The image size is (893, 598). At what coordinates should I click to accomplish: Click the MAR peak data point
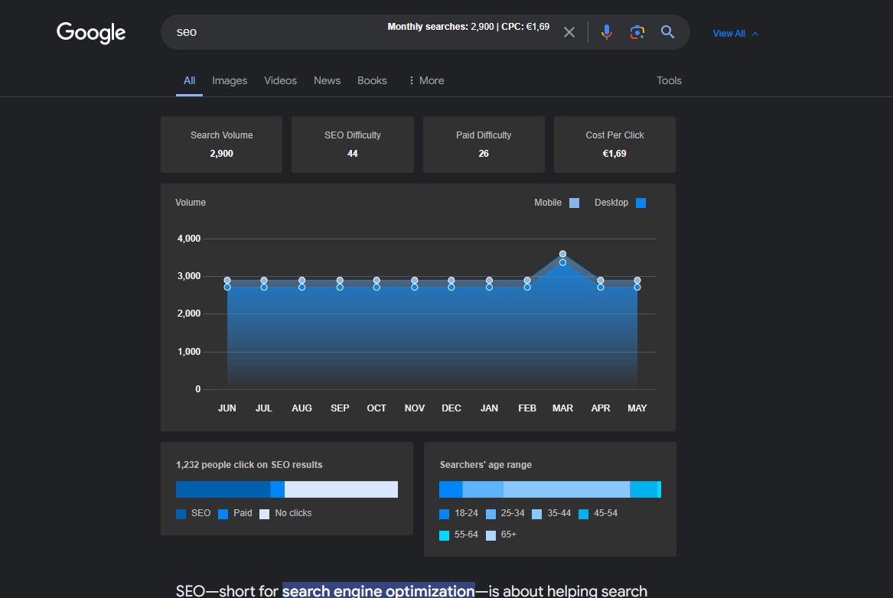point(562,254)
